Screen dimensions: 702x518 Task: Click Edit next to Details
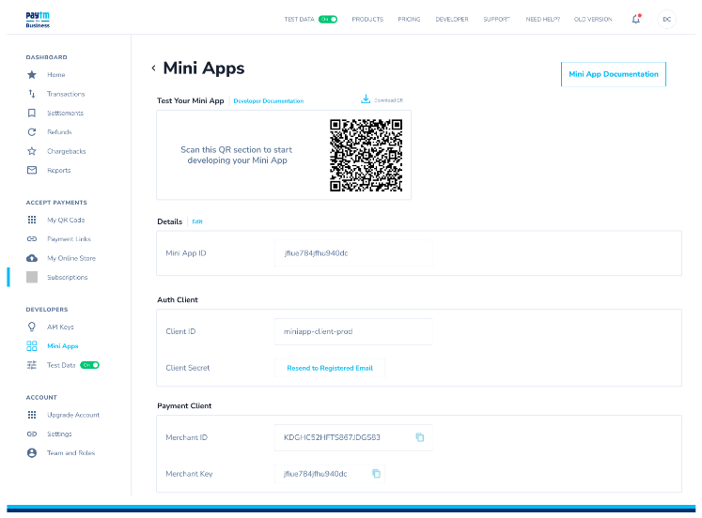(197, 221)
